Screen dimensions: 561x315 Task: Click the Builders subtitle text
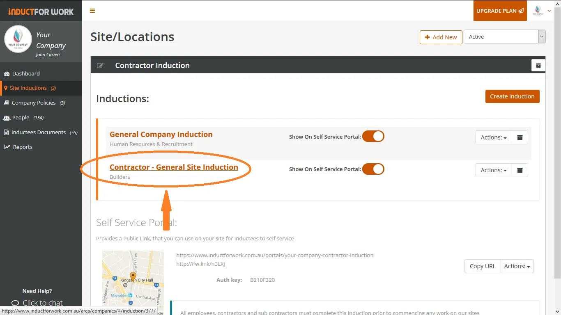point(120,177)
